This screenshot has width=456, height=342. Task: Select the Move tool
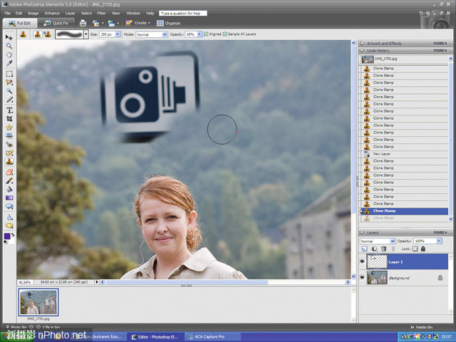coord(9,38)
